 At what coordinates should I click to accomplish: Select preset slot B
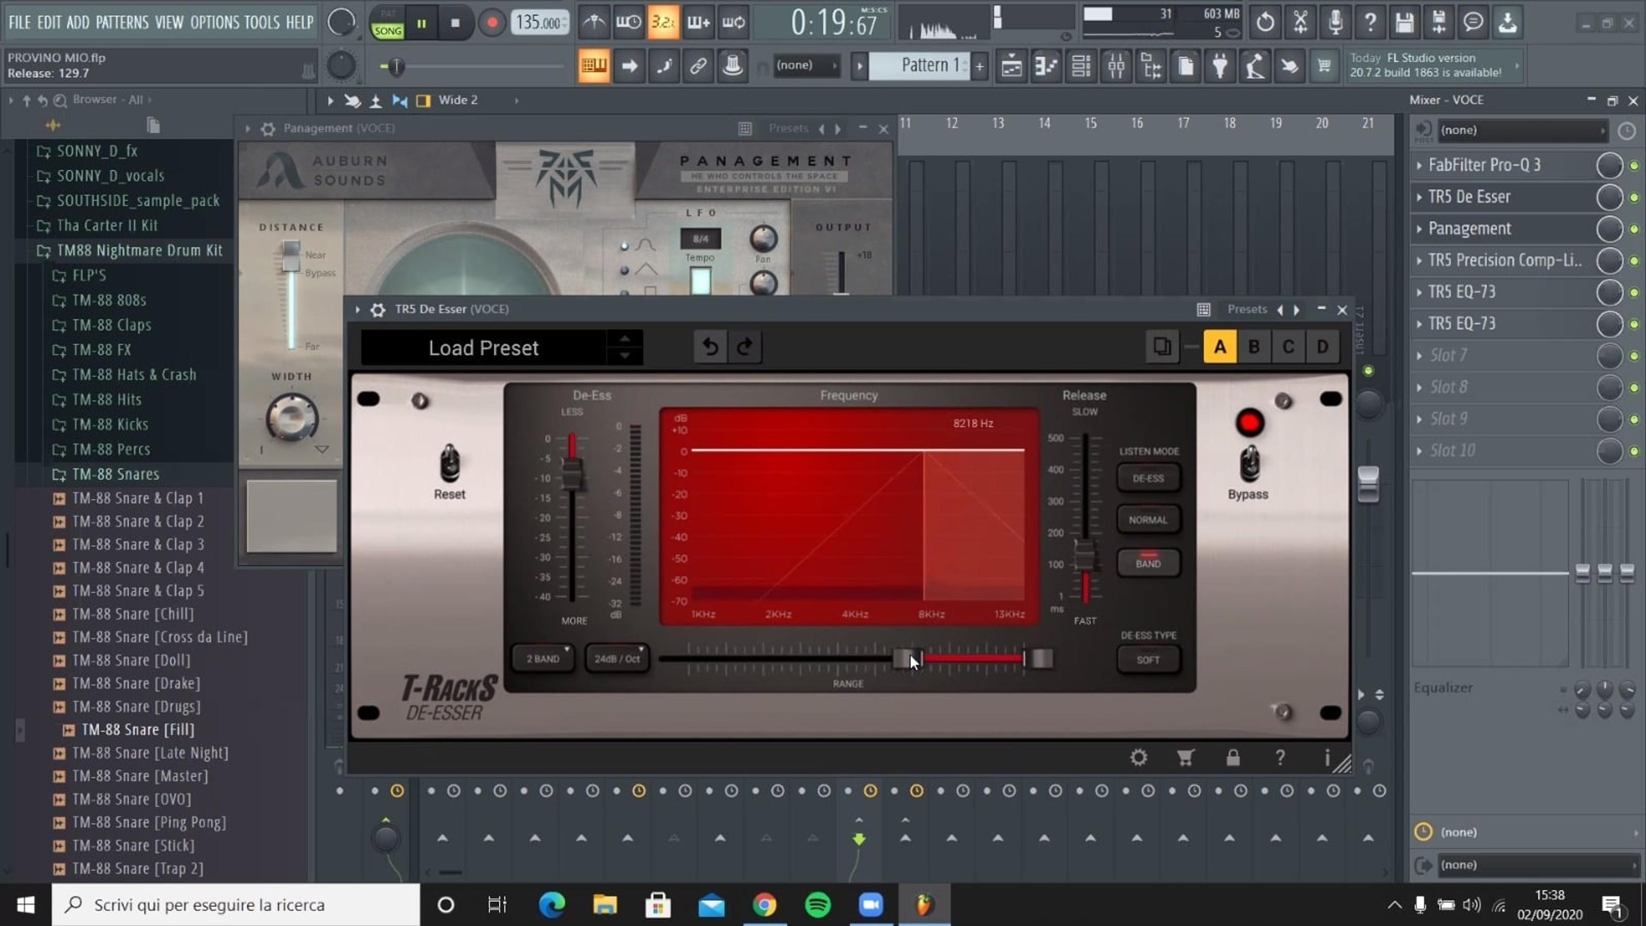tap(1254, 347)
